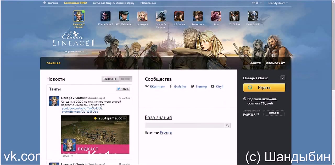The image size is (335, 165).
Task: Open the PlanetSide 2 game icon
Action: click(x=105, y=16)
